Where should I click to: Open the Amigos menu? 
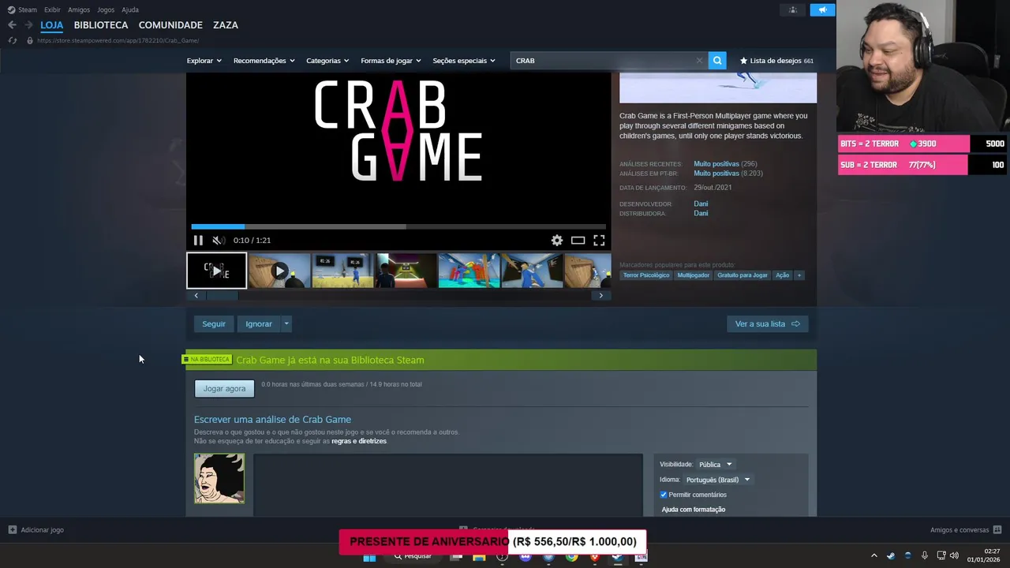click(x=79, y=9)
